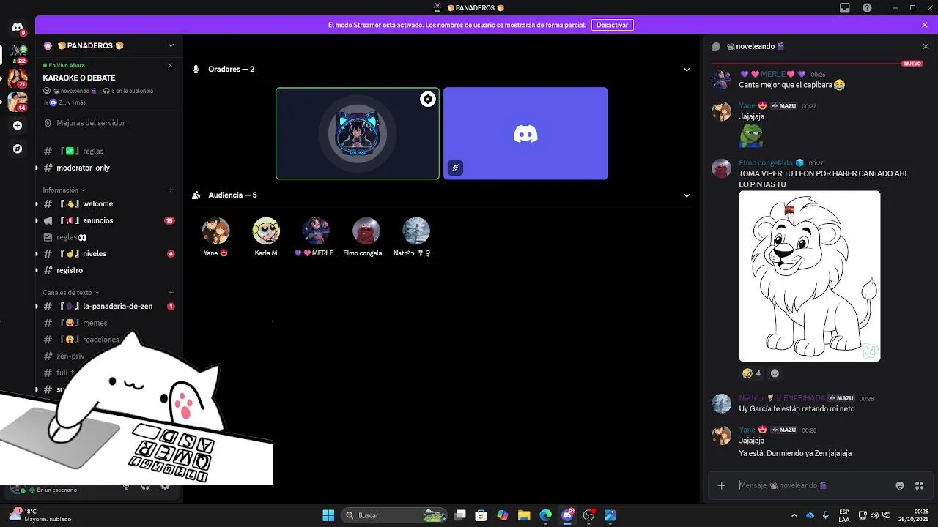The image size is (938, 527).
Task: Toggle microphone mute in user panel
Action: click(126, 487)
